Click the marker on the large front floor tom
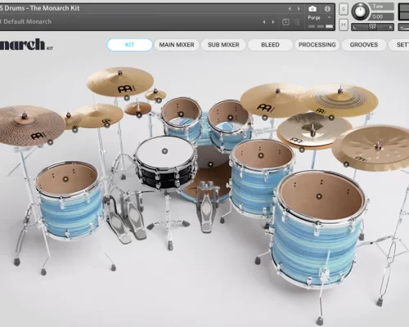 [x=319, y=196]
